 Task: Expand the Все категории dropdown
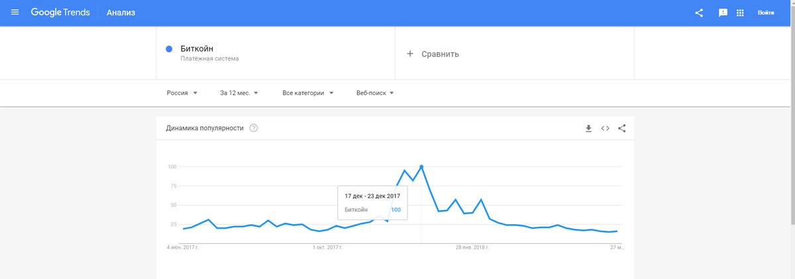(x=308, y=93)
